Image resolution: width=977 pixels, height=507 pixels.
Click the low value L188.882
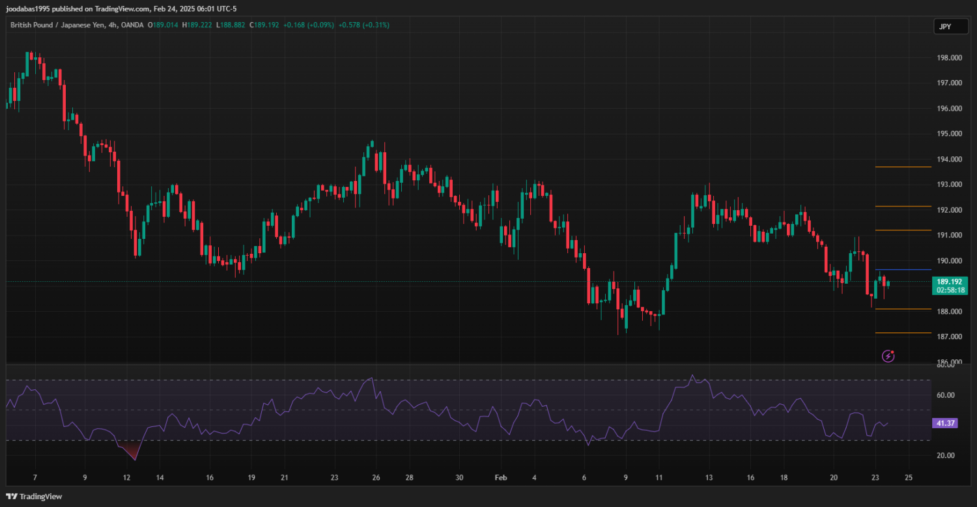pos(230,25)
